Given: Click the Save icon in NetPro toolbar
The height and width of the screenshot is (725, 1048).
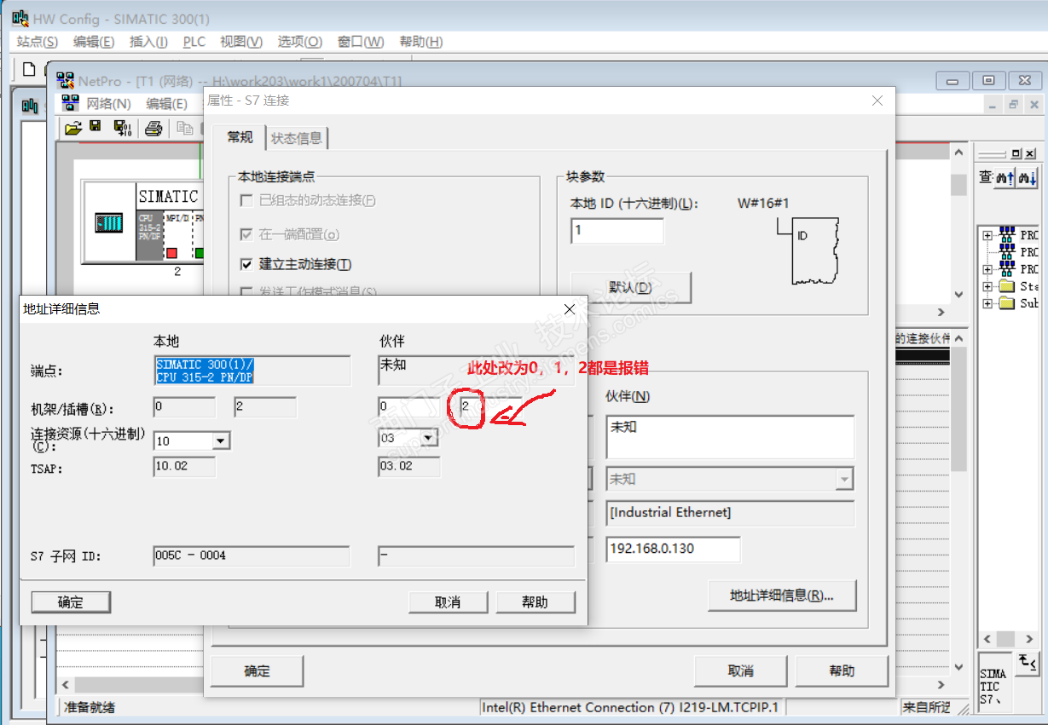Looking at the screenshot, I should (96, 127).
